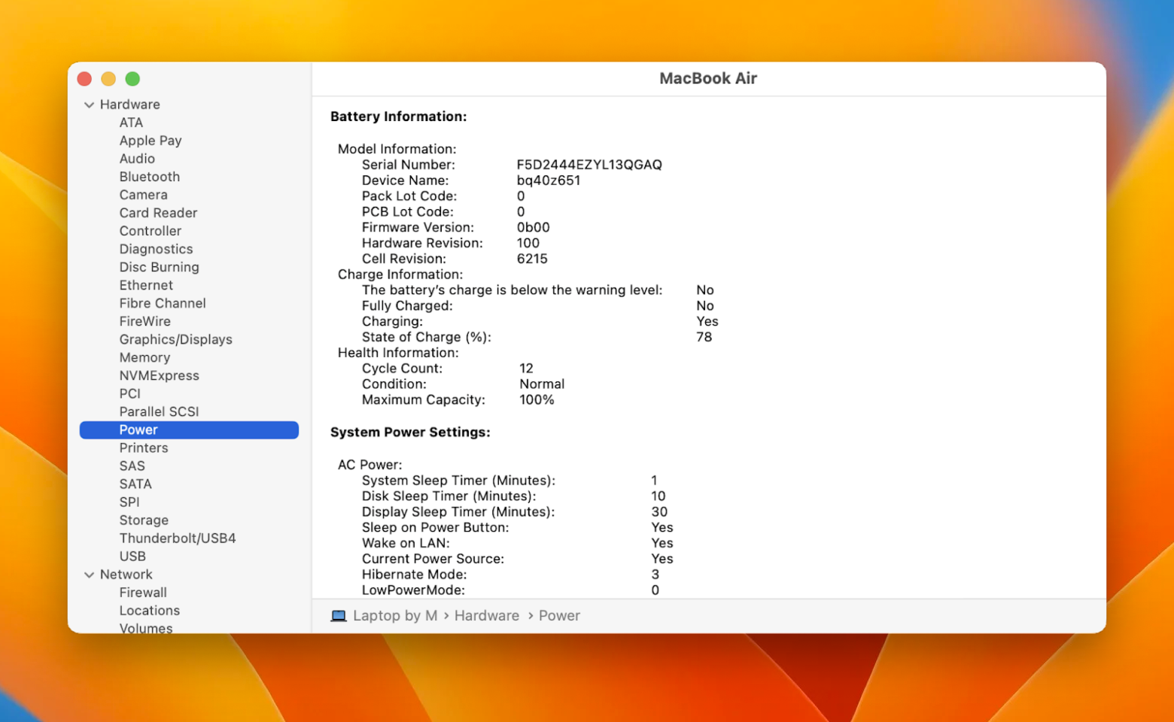This screenshot has height=722, width=1174.
Task: View Thunderbolt/USB4 details
Action: (178, 538)
